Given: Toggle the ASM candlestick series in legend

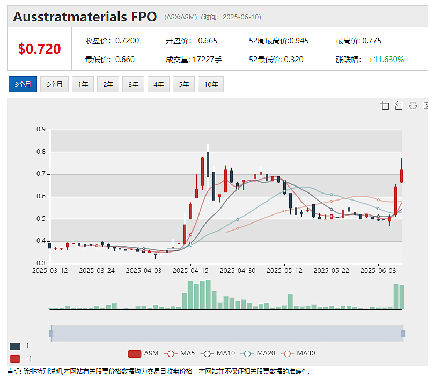Looking at the screenshot, I should tap(143, 353).
